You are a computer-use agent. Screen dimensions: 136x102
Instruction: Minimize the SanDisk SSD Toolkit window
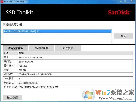click(x=121, y=1)
